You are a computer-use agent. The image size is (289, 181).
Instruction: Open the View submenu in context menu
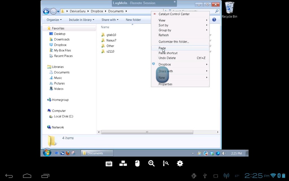pyautogui.click(x=180, y=20)
